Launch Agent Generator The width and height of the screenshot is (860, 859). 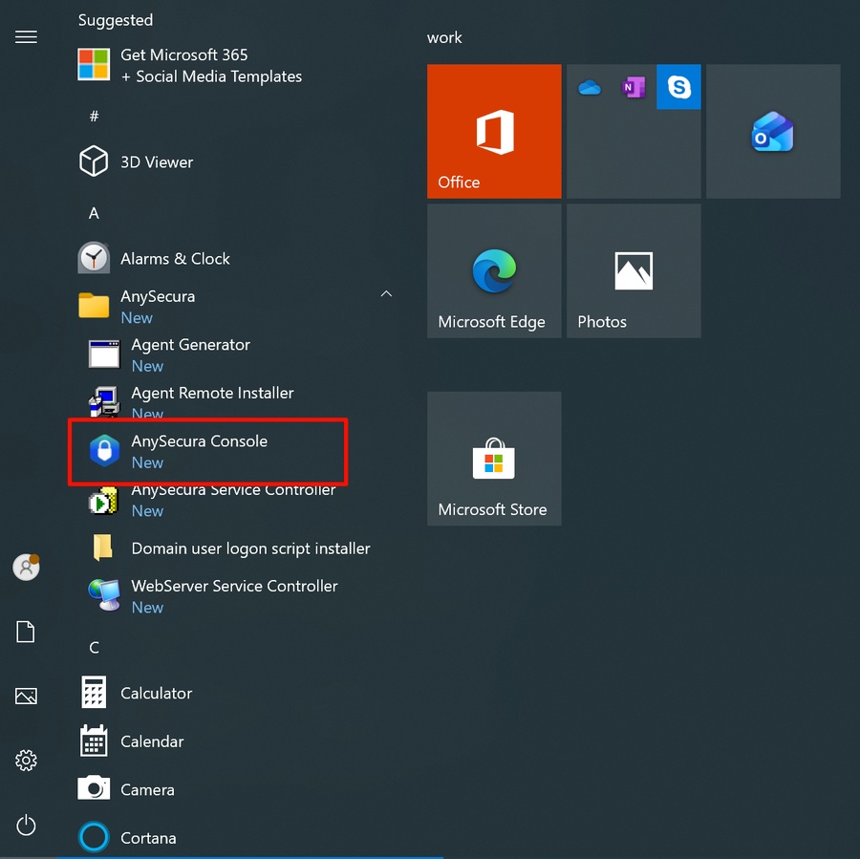[190, 346]
